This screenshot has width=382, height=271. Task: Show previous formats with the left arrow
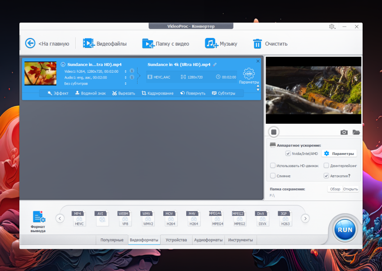click(x=60, y=218)
